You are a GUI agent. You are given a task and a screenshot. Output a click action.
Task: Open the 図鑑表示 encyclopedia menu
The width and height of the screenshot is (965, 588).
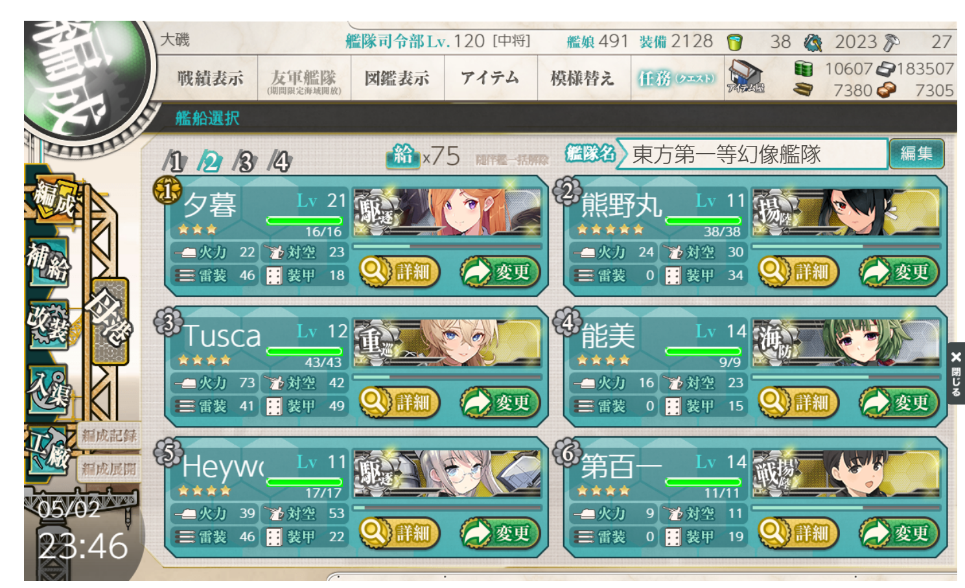(x=397, y=78)
